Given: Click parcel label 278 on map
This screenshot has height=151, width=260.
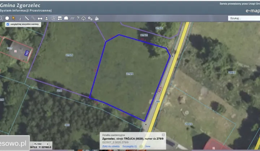Looking at the screenshot, I should (59, 91).
